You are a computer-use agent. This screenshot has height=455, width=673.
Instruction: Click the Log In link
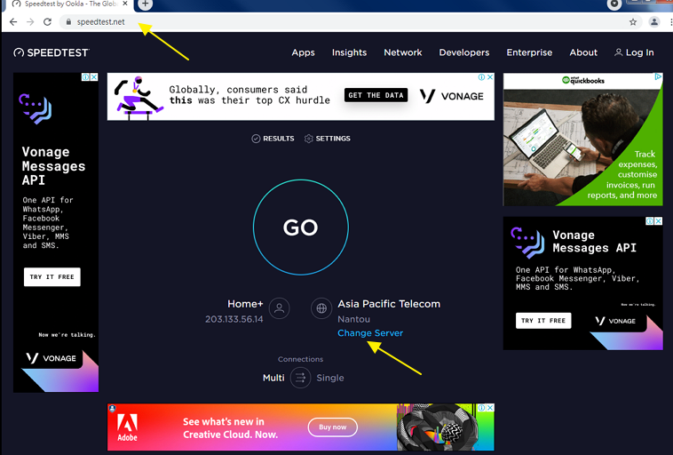tap(634, 52)
